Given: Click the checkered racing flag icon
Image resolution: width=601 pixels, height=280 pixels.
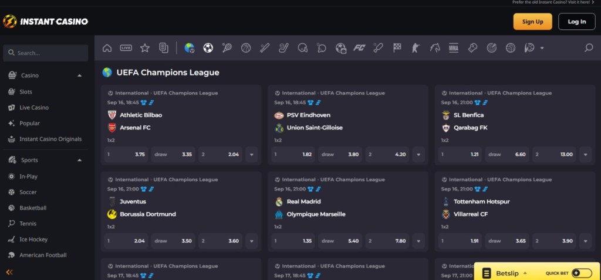Looking at the screenshot, I should tap(397, 48).
